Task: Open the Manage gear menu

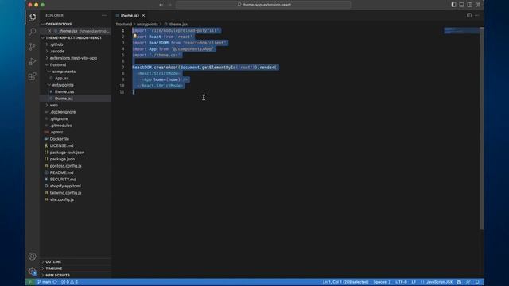Action: 32,271
